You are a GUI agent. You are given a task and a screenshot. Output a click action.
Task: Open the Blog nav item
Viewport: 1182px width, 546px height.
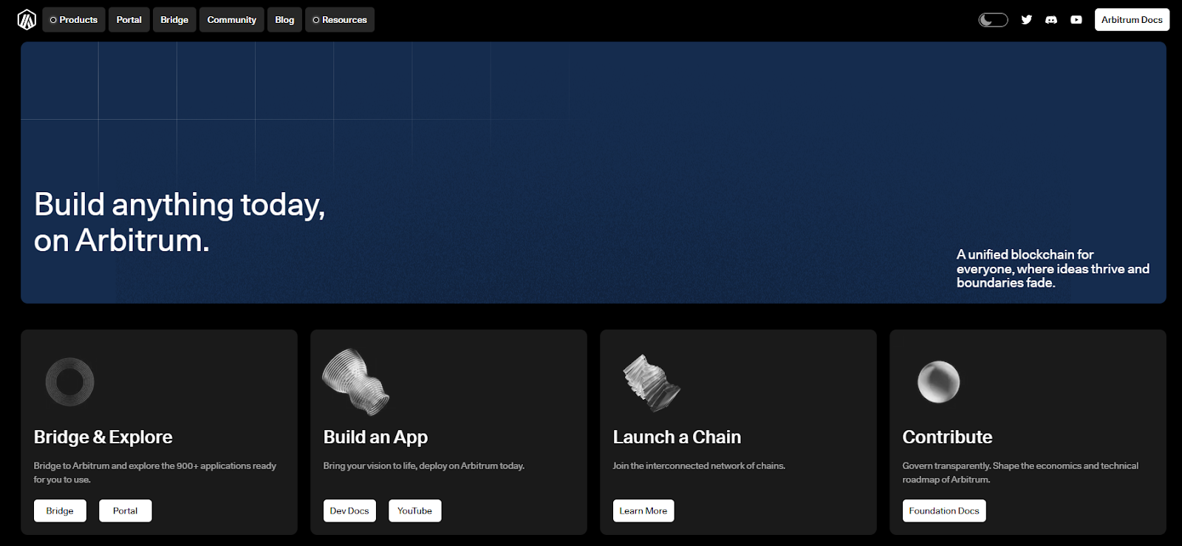tap(284, 20)
